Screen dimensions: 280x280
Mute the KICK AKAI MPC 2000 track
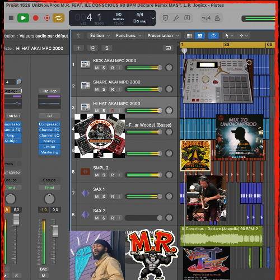[x=97, y=68]
